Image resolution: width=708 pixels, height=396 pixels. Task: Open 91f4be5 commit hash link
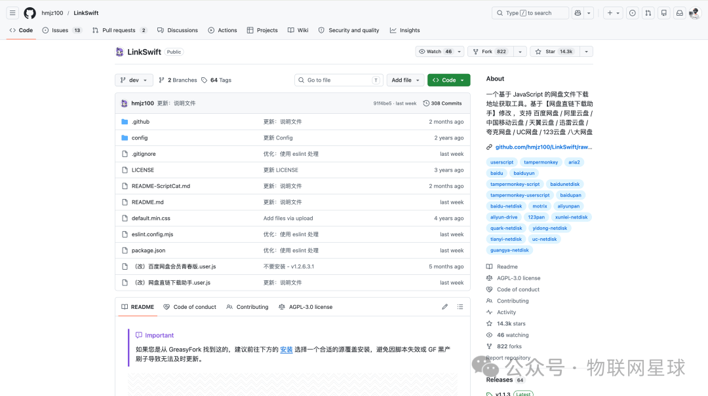point(382,103)
